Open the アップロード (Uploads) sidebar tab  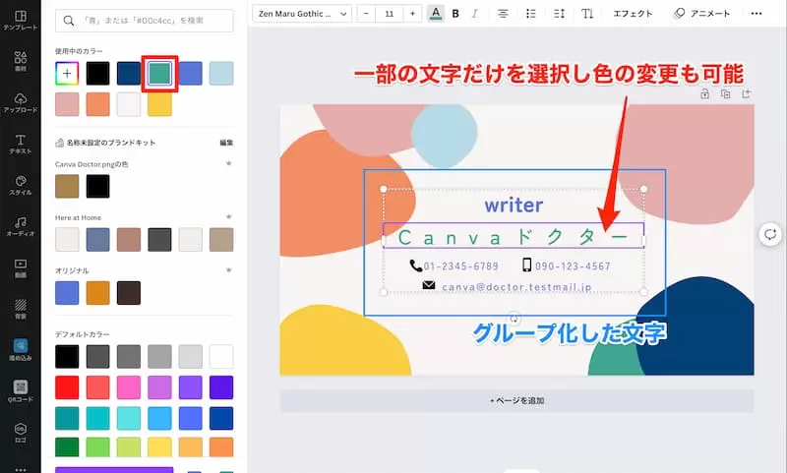20,103
